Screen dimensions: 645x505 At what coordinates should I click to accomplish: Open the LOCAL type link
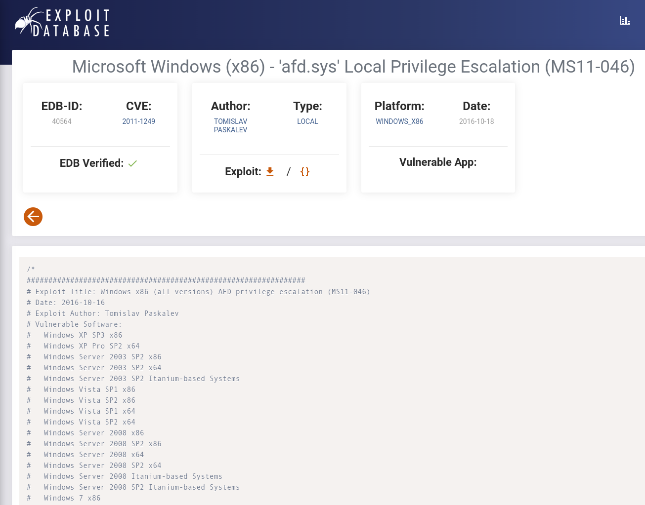coord(307,121)
